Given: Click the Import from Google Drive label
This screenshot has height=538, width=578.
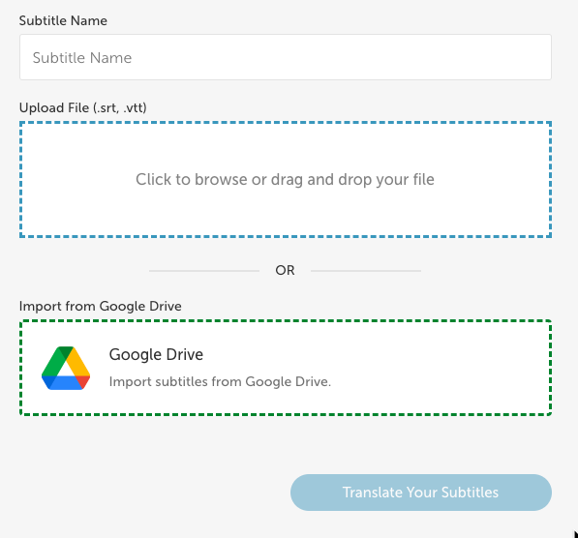Looking at the screenshot, I should click(101, 306).
